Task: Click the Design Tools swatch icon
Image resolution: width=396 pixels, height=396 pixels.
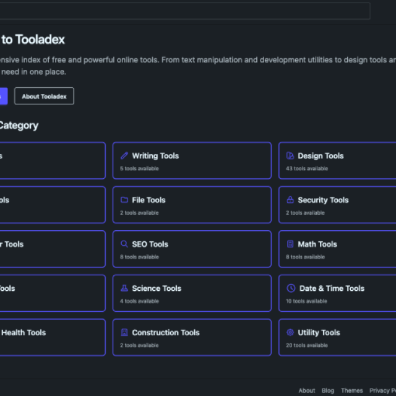Action: [290, 156]
